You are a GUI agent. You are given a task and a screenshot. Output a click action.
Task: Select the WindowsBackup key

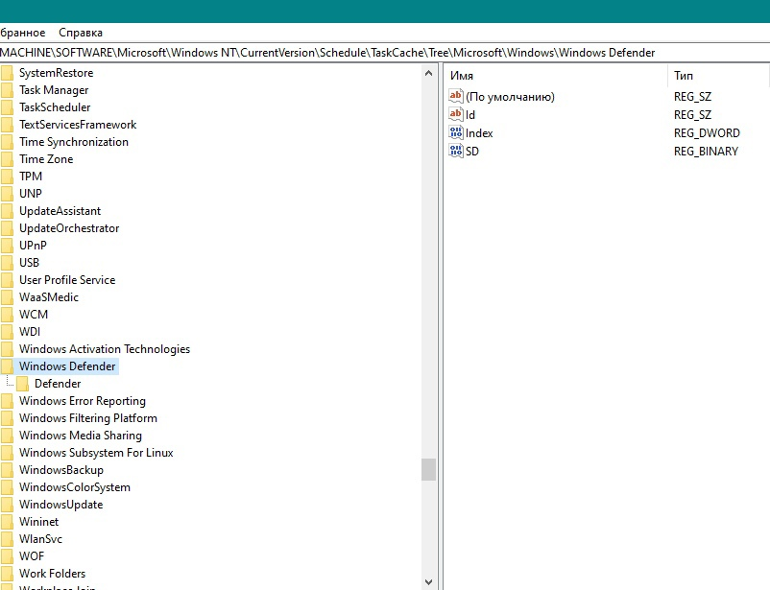(61, 470)
